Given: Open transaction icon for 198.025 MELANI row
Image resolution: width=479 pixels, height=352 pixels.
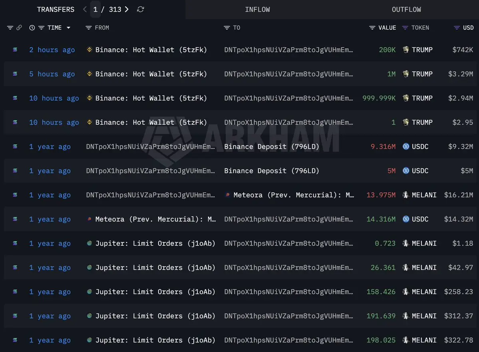Looking at the screenshot, I should [15, 340].
